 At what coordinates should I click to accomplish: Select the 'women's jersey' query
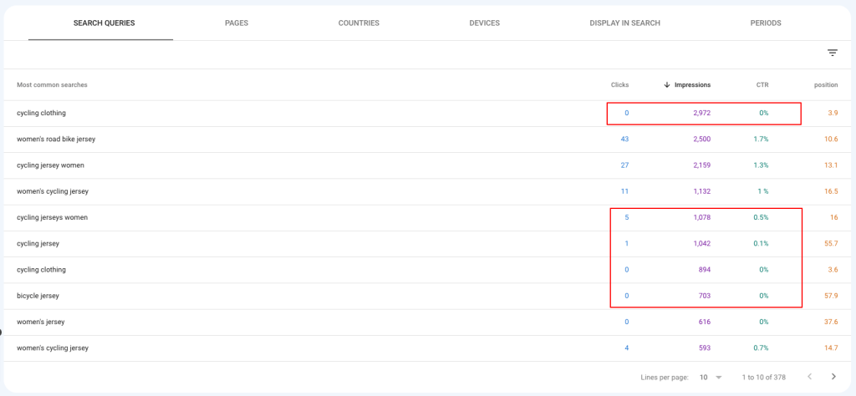click(40, 322)
